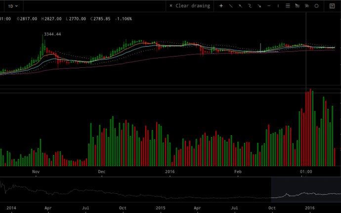Screen dimensions: 341x213
Task: Click the Feb label on time axis
Action: [x=238, y=171]
